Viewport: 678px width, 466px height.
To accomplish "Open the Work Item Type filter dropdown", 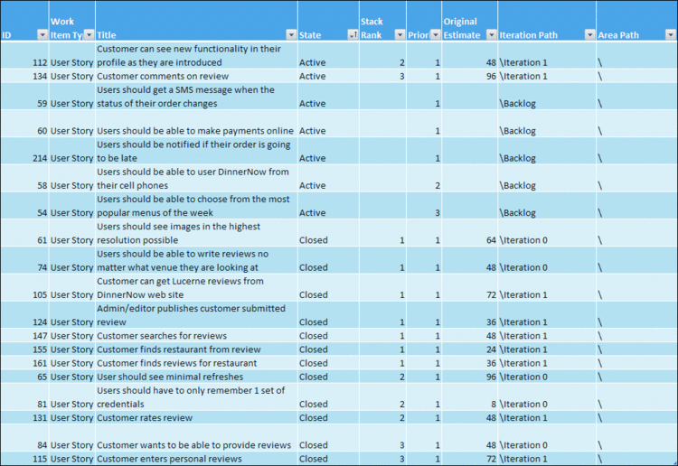I will [x=89, y=35].
